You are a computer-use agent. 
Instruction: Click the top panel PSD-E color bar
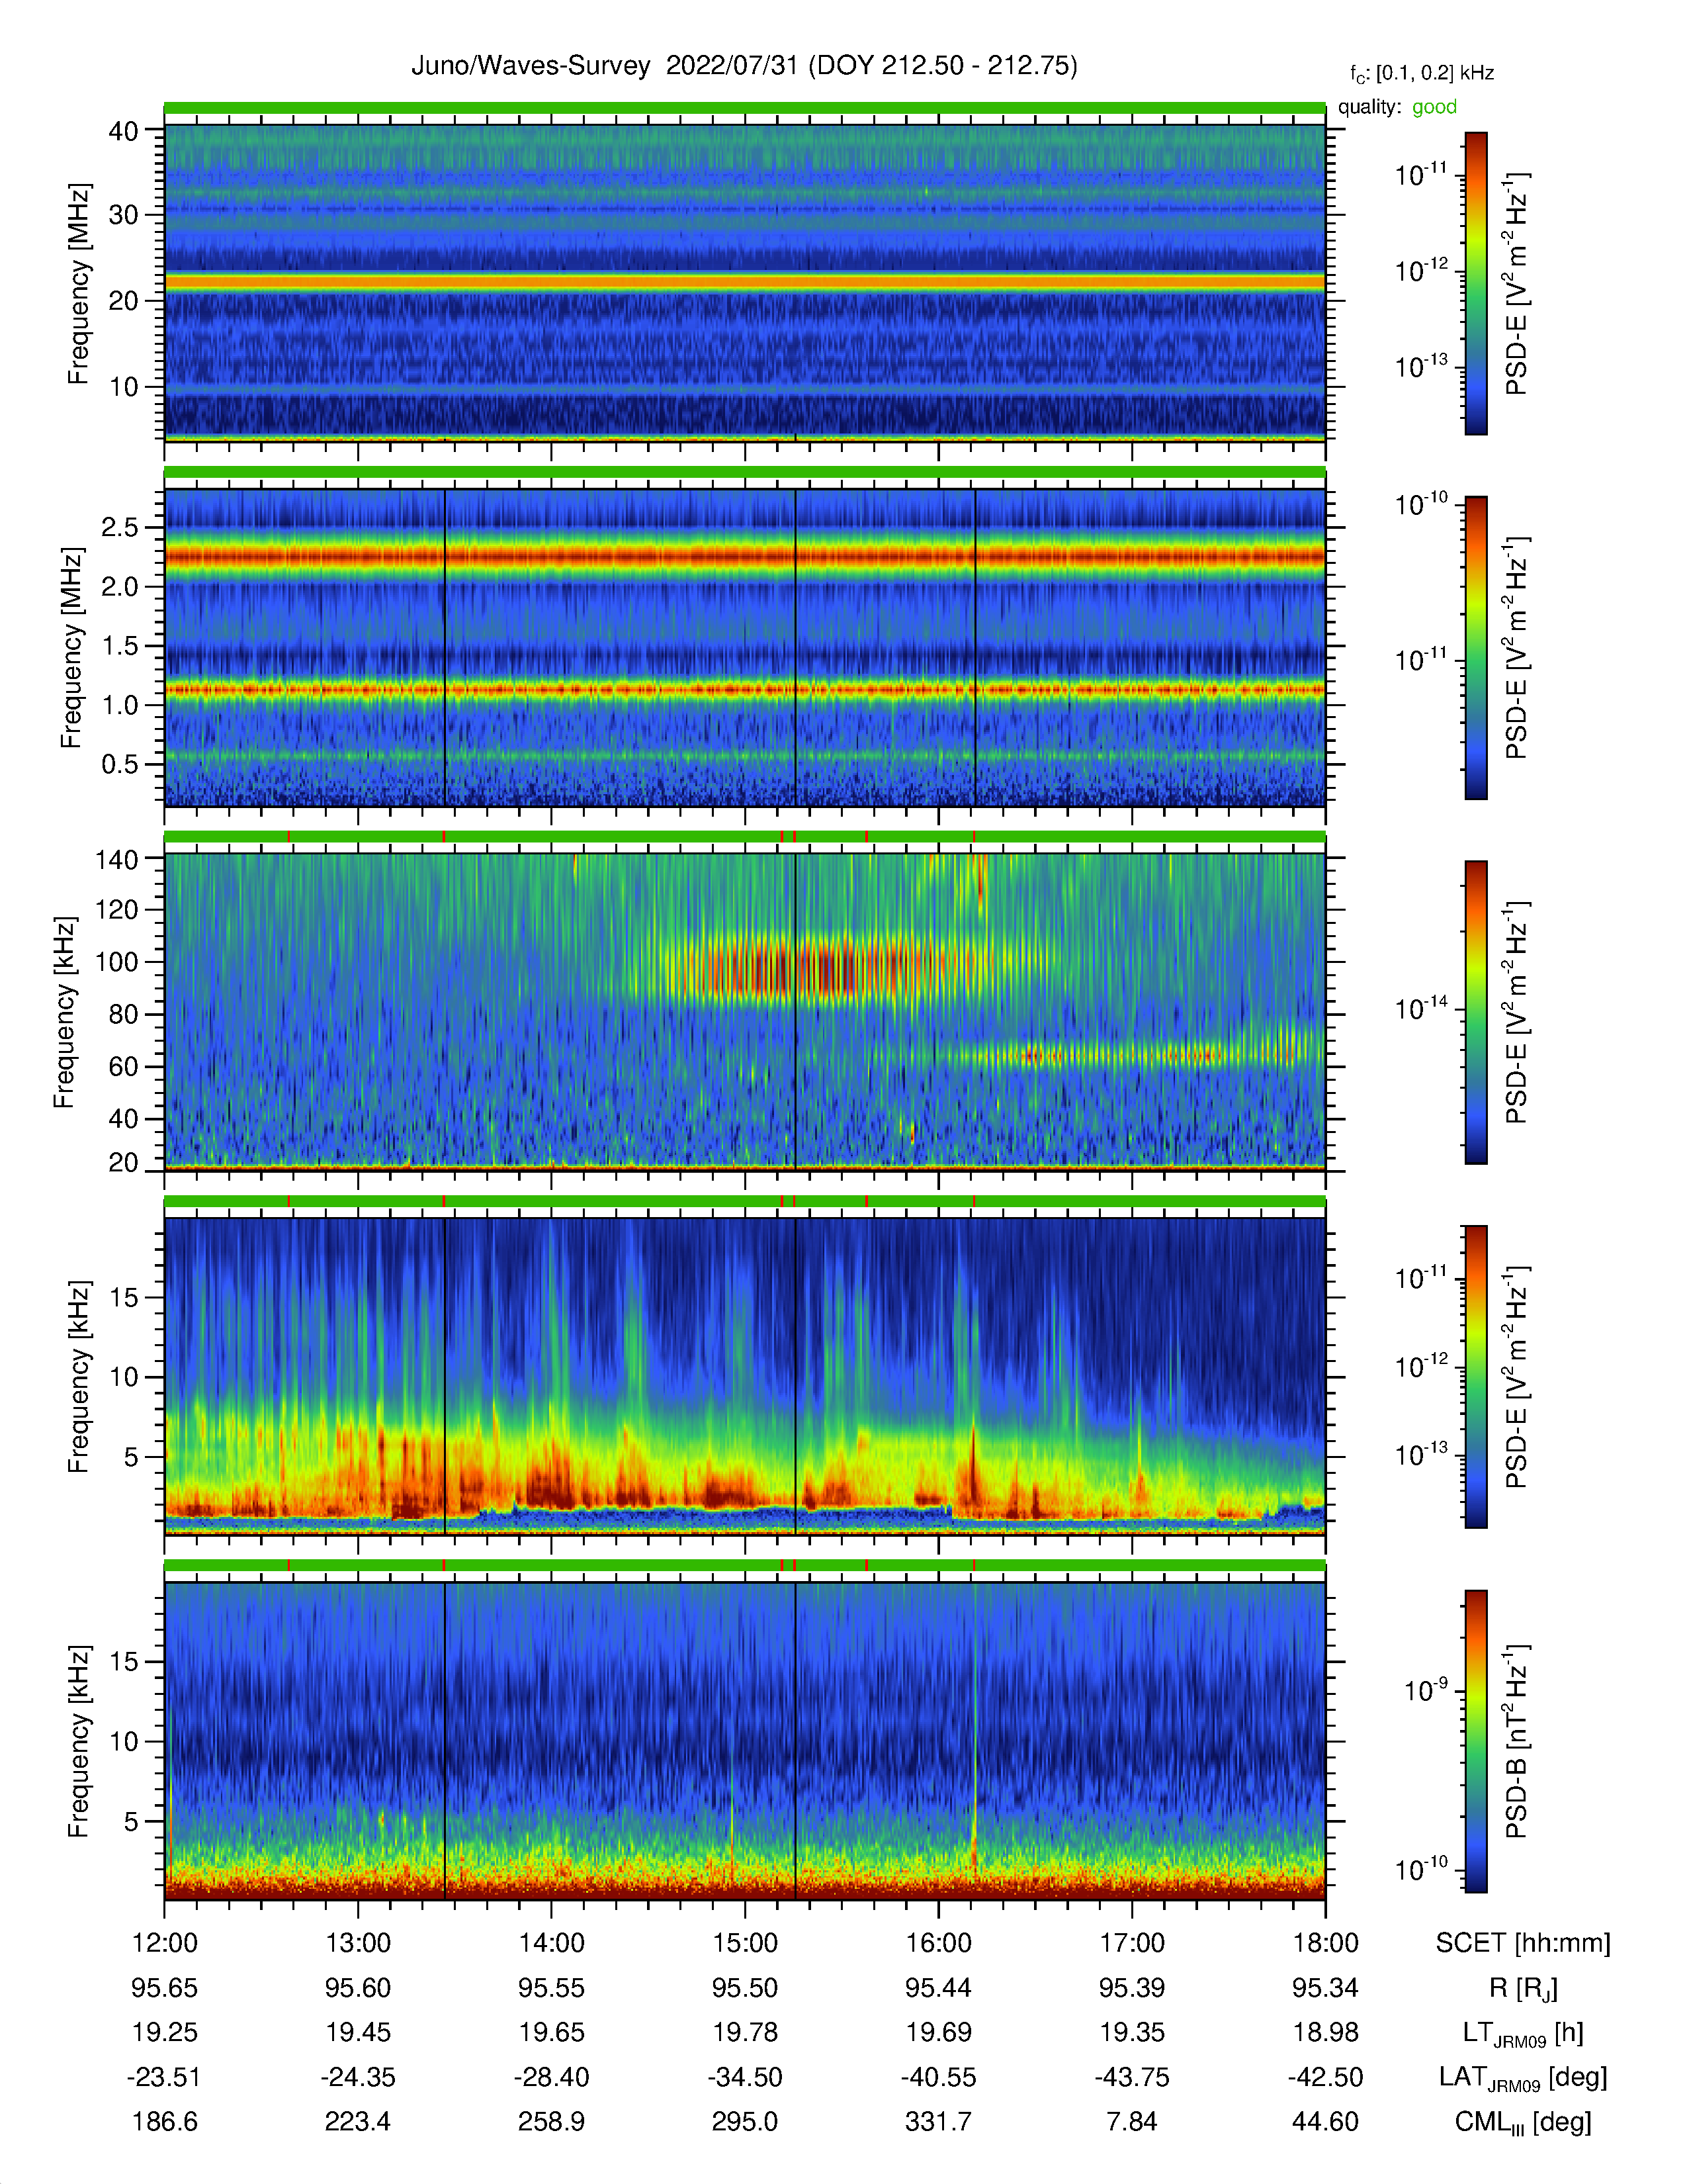point(1475,283)
